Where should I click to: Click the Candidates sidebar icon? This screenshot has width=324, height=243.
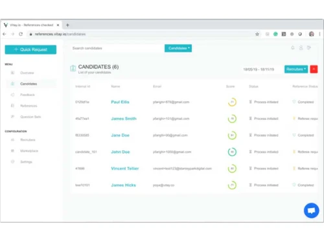(x=12, y=84)
